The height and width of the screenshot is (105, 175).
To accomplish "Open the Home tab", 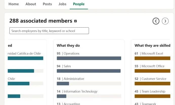I will tap(14, 4).
